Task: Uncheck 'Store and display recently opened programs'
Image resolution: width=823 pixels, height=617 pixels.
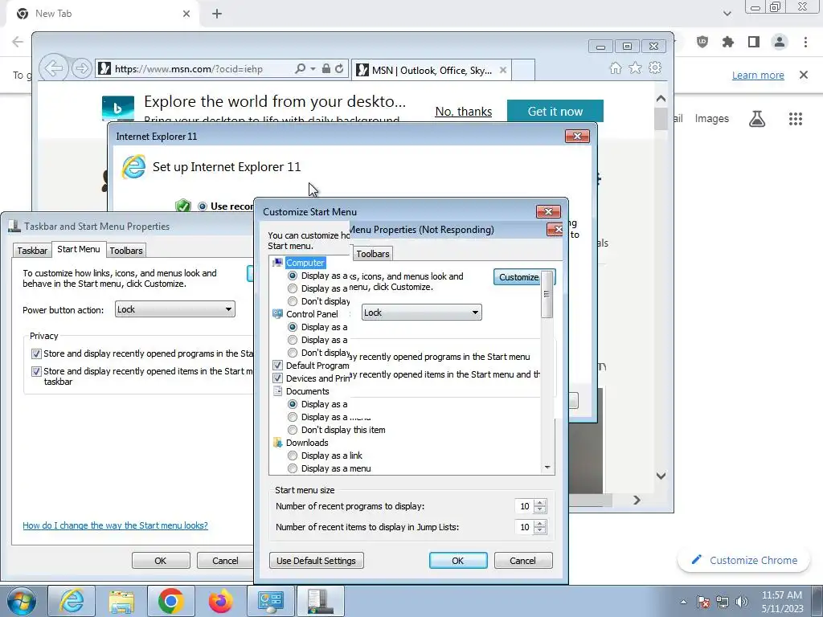Action: click(x=36, y=353)
